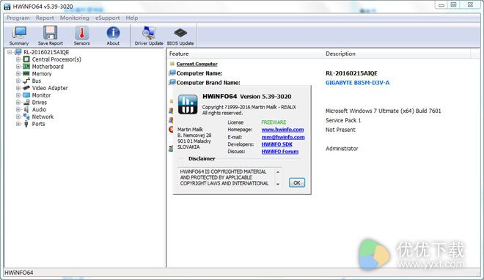
Task: Click the Motherboard tree icon
Action: (x=26, y=67)
